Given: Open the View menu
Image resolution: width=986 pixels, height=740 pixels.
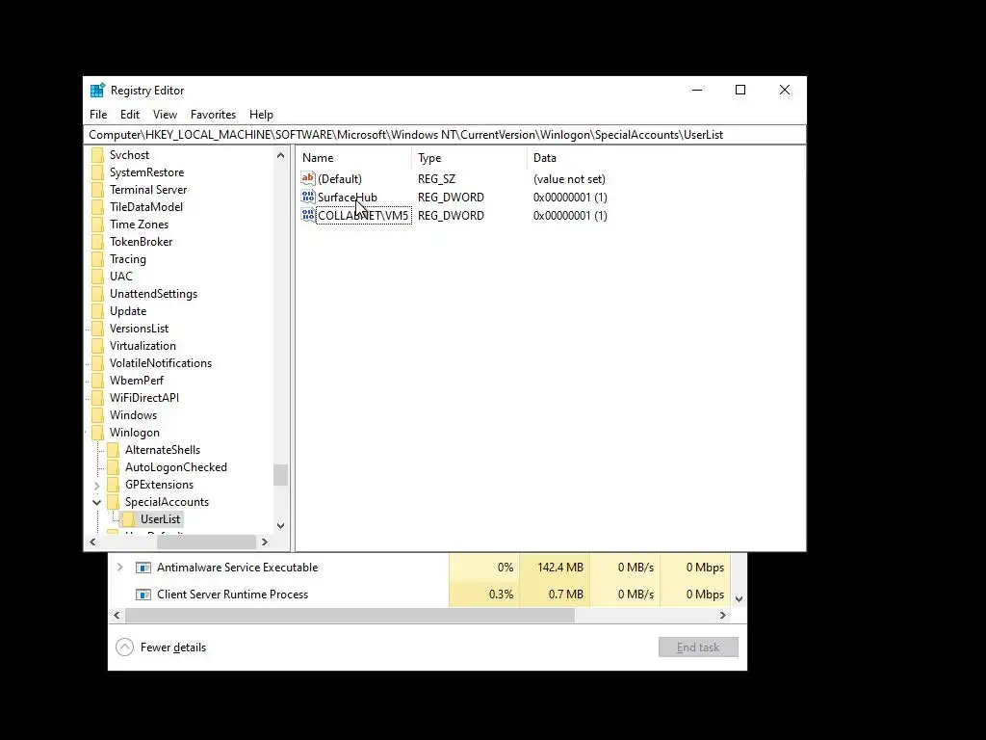Looking at the screenshot, I should [x=165, y=115].
